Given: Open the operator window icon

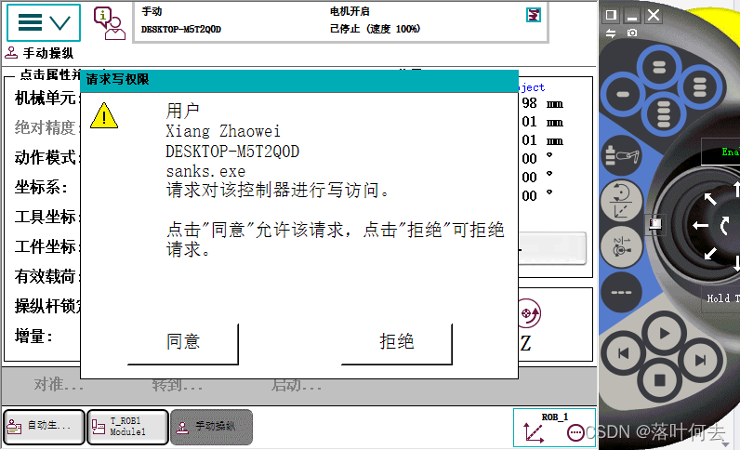Looking at the screenshot, I should pos(109,23).
